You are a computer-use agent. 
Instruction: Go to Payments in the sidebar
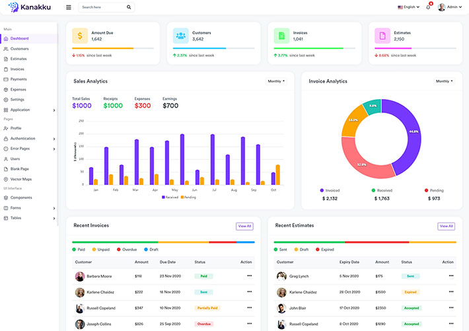coord(18,79)
